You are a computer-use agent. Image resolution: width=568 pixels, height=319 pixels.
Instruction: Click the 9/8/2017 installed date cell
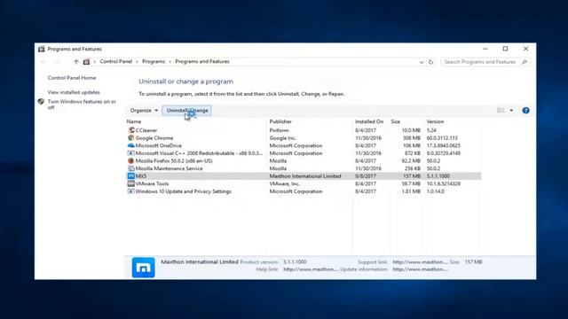click(x=366, y=176)
